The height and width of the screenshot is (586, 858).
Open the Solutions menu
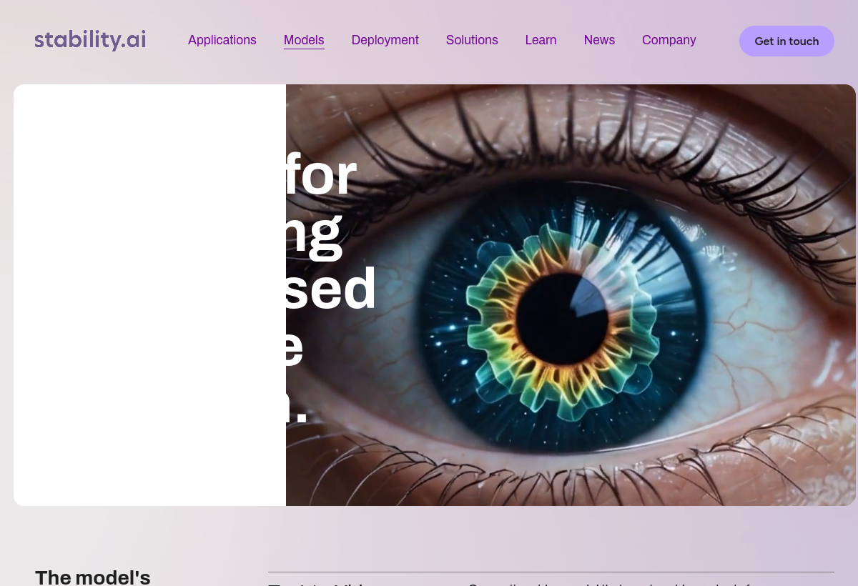coord(472,40)
